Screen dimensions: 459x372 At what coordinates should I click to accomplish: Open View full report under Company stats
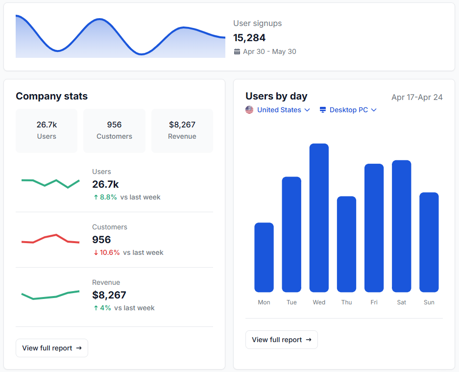click(52, 348)
